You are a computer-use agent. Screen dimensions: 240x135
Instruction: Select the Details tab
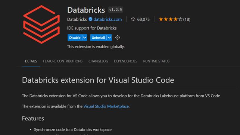click(x=31, y=61)
